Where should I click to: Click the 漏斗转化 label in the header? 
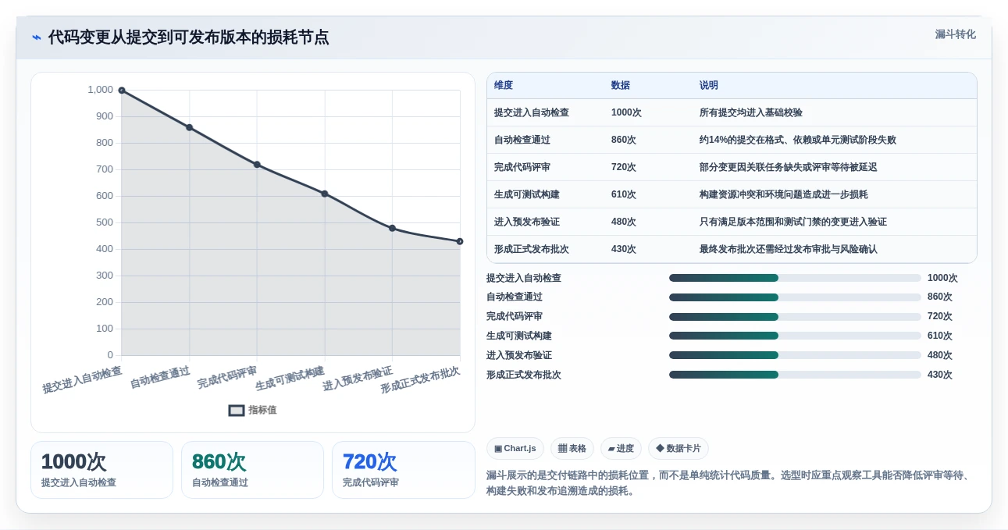955,34
